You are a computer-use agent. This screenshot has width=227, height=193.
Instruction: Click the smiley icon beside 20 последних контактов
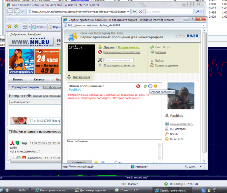pos(100,65)
